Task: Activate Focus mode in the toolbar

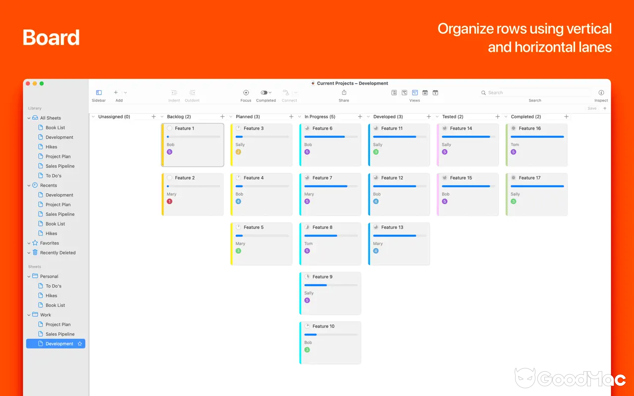Action: click(246, 93)
